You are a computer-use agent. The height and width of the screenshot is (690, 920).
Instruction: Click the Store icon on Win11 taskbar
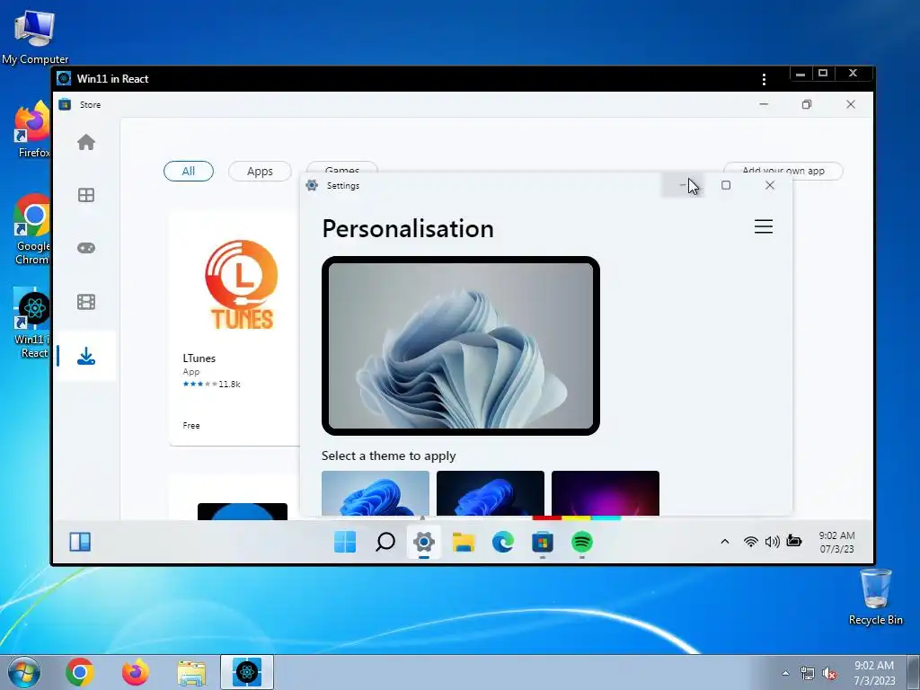pos(542,542)
